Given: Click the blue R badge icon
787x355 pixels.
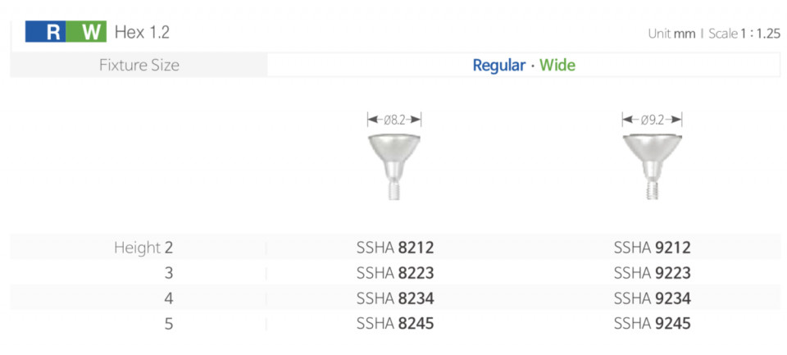Looking at the screenshot, I should click(45, 32).
